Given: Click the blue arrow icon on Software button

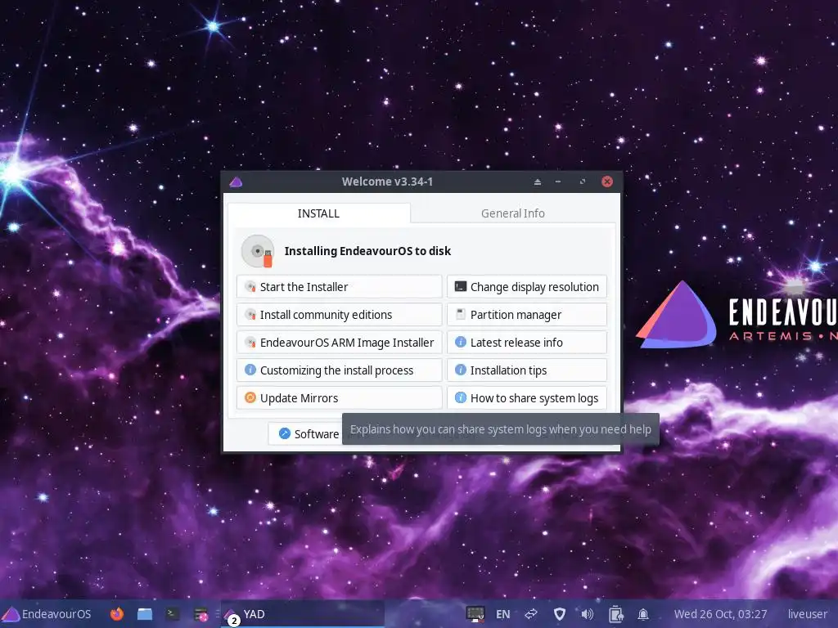Looking at the screenshot, I should [285, 433].
